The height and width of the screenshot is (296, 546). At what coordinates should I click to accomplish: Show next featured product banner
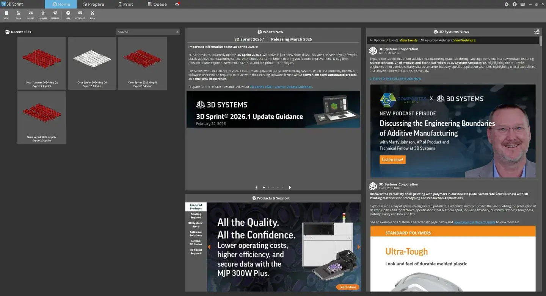pyautogui.click(x=359, y=247)
